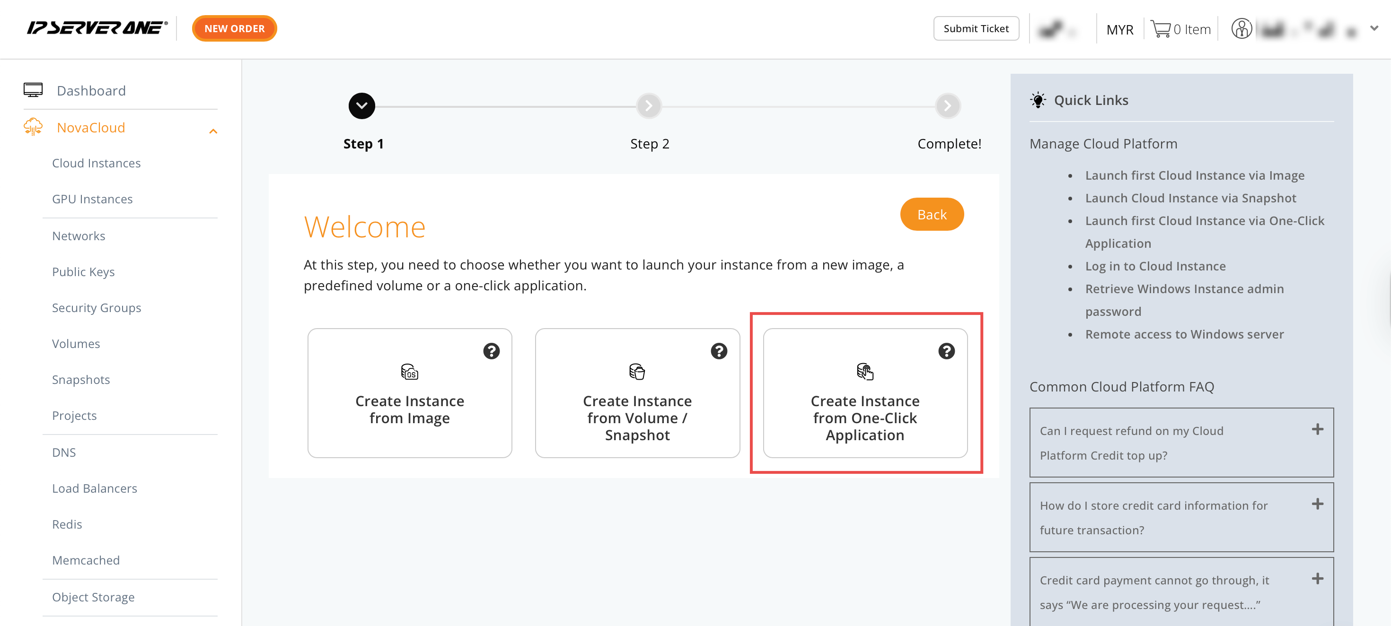Select the MYR currency option

point(1119,30)
